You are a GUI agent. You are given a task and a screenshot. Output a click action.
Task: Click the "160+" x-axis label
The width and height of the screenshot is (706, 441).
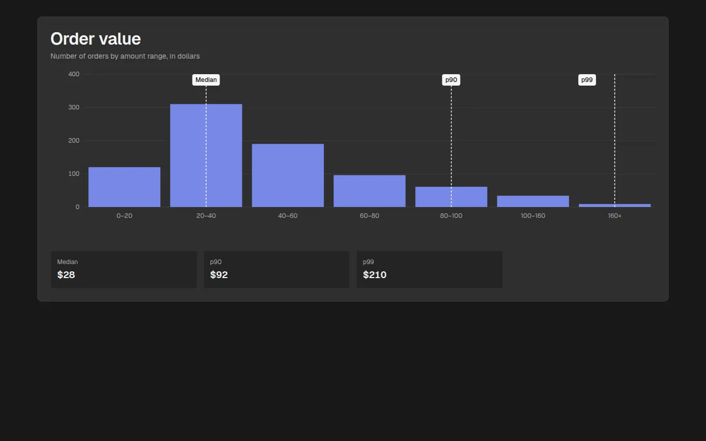click(x=615, y=216)
